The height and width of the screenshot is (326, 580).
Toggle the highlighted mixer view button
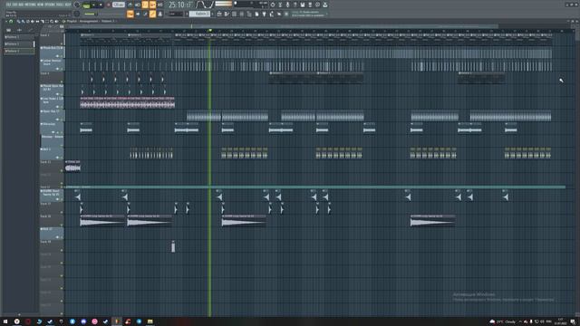point(152,14)
